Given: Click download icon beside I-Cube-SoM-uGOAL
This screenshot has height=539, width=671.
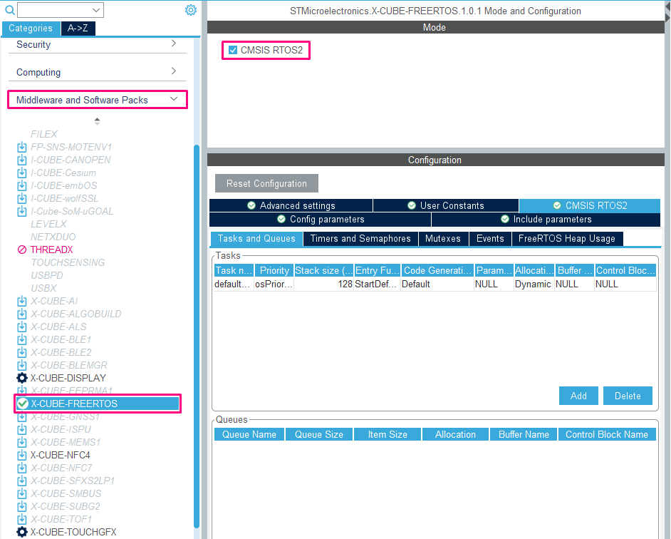Looking at the screenshot, I should click(x=22, y=212).
